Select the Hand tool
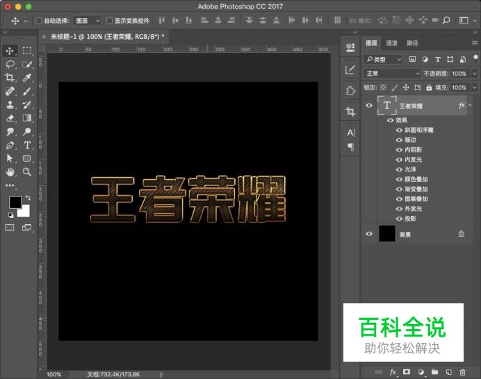Image resolution: width=481 pixels, height=379 pixels. [10, 172]
